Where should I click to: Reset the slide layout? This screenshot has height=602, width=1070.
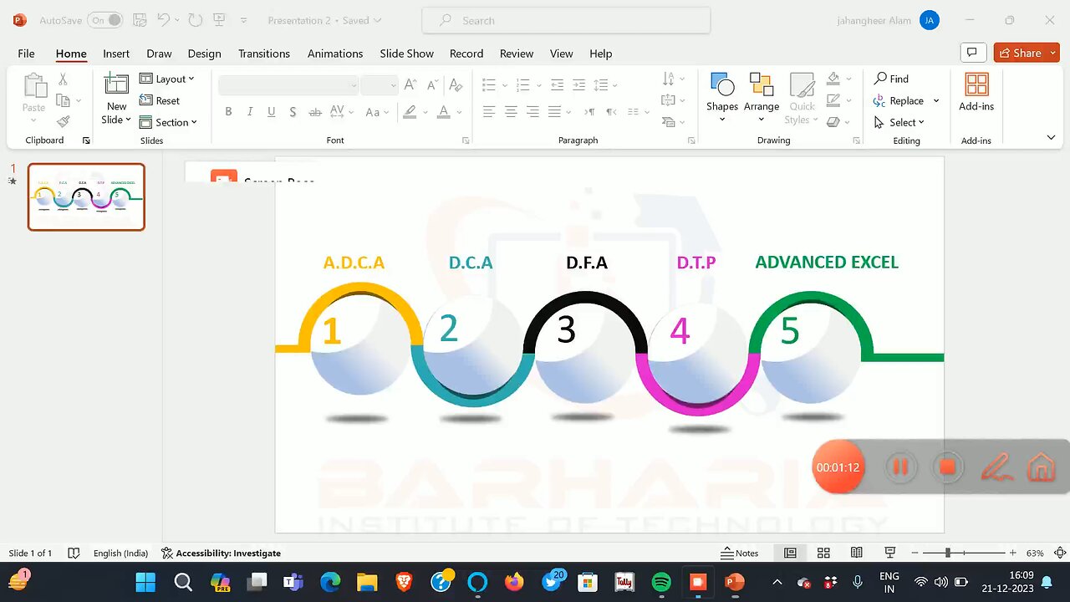160,100
